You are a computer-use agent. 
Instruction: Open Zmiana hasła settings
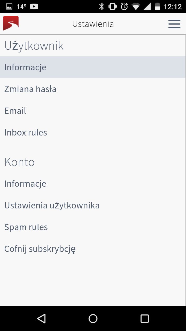tap(93, 89)
